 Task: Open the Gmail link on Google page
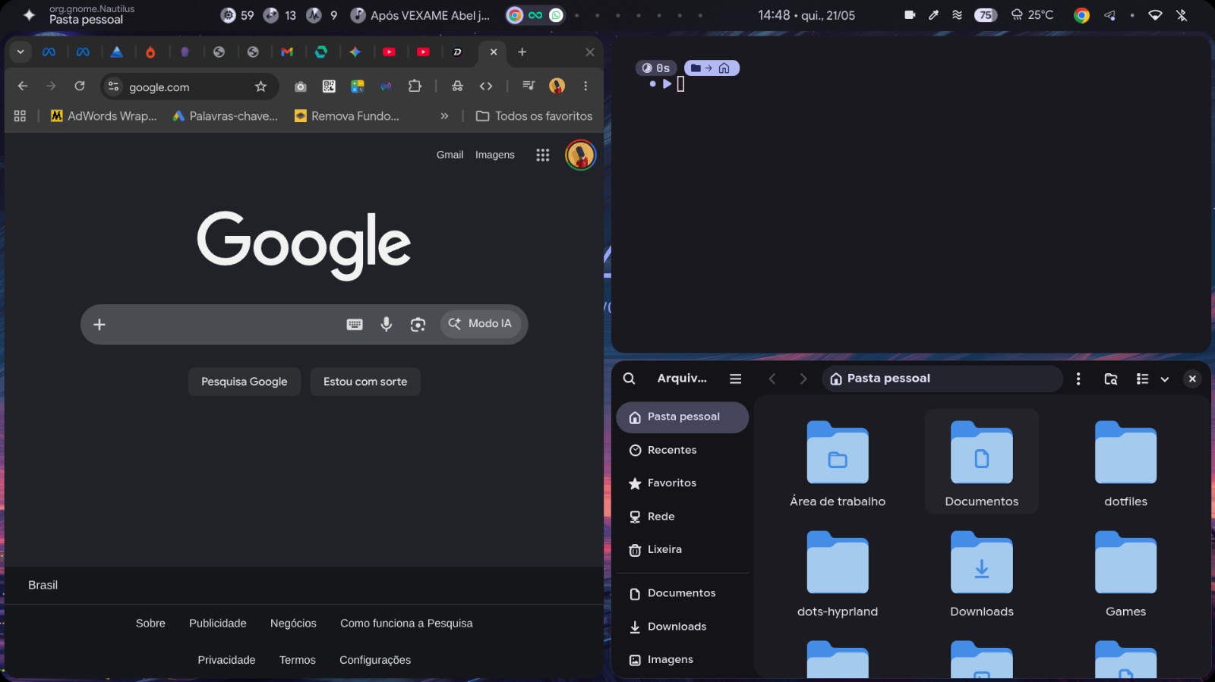click(x=450, y=155)
